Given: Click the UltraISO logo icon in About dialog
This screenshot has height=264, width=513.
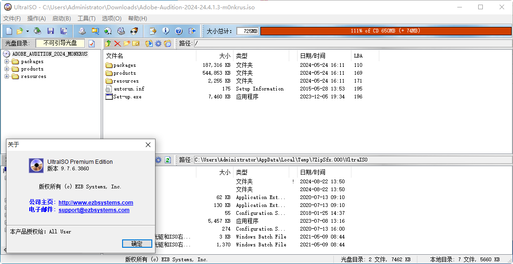Looking at the screenshot, I should click(x=36, y=165).
